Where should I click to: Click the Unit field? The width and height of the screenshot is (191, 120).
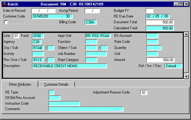[152, 54]
